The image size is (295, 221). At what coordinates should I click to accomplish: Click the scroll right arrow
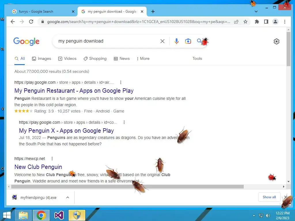click(284, 186)
